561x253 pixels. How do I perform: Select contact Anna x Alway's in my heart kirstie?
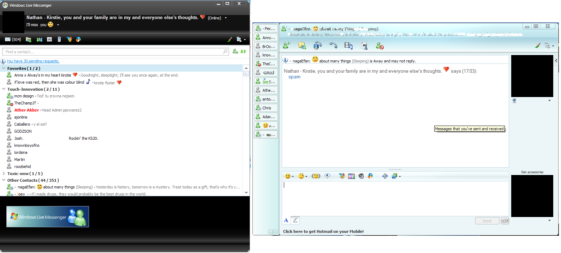point(93,75)
